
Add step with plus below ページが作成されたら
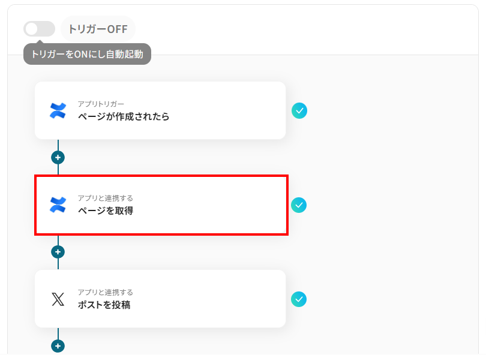[x=58, y=158]
